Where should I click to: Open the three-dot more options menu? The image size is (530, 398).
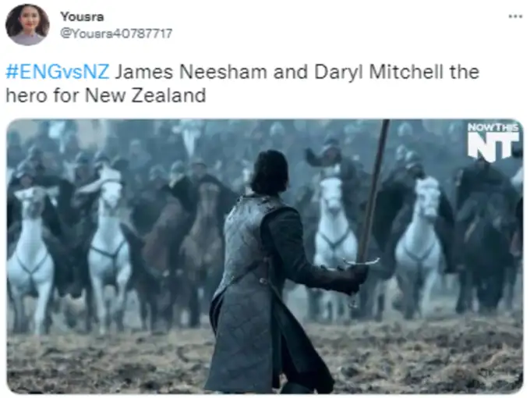[x=515, y=16]
